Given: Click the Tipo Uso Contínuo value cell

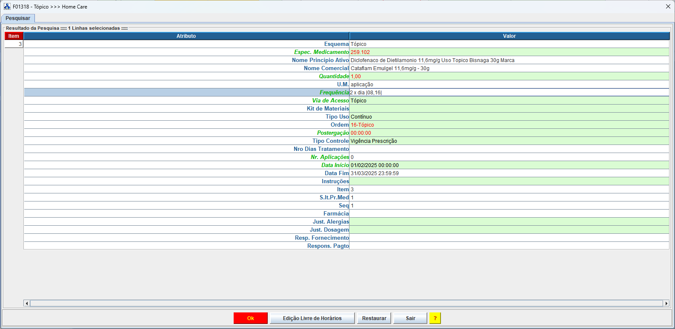Looking at the screenshot, I should 509,117.
